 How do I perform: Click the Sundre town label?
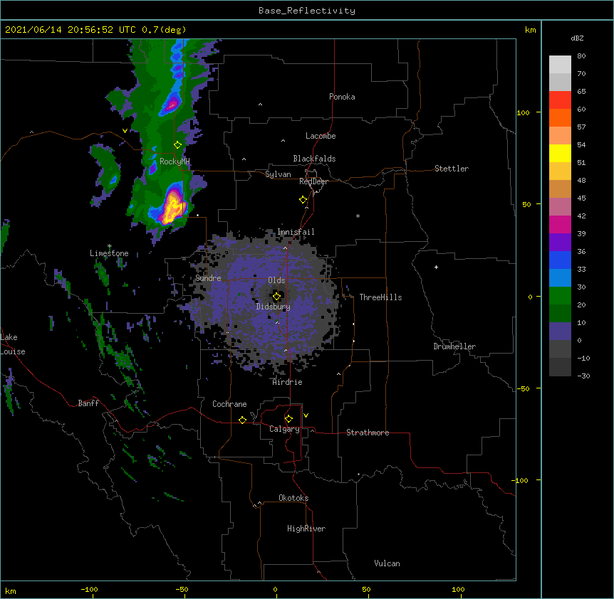(208, 278)
